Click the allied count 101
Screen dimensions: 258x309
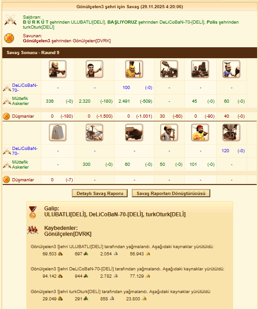[x=193, y=164]
